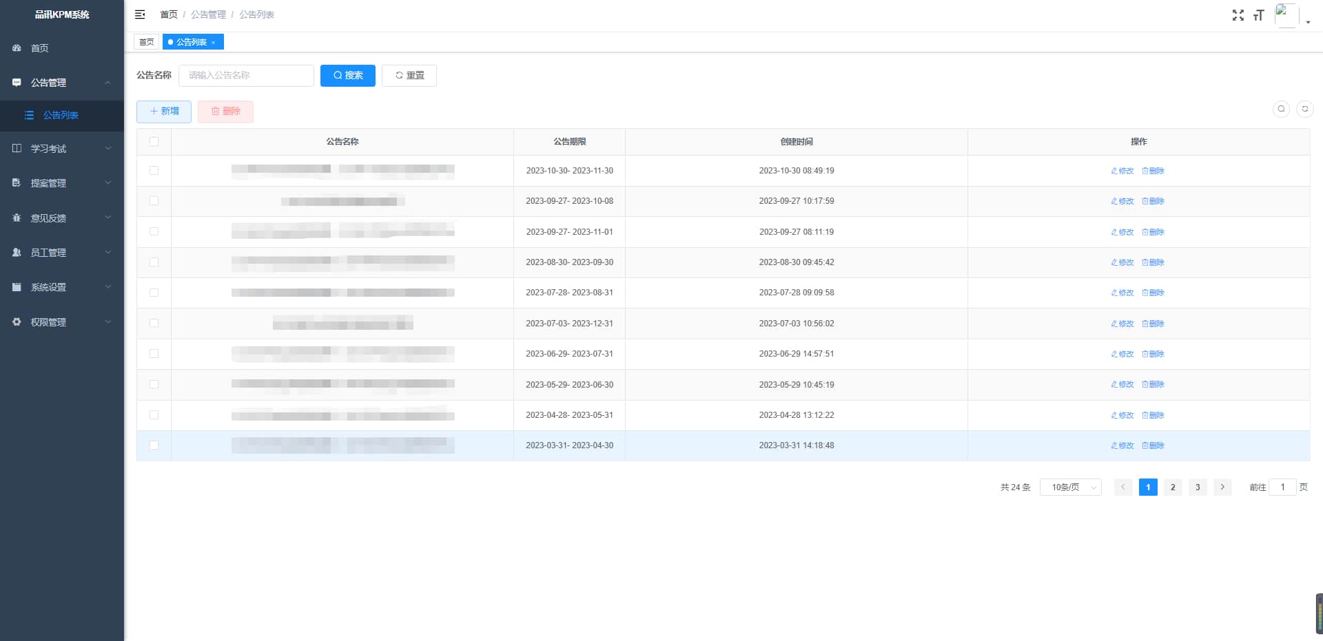The height and width of the screenshot is (641, 1323).
Task: Toggle the search bar visibility round icon
Action: pos(1281,109)
